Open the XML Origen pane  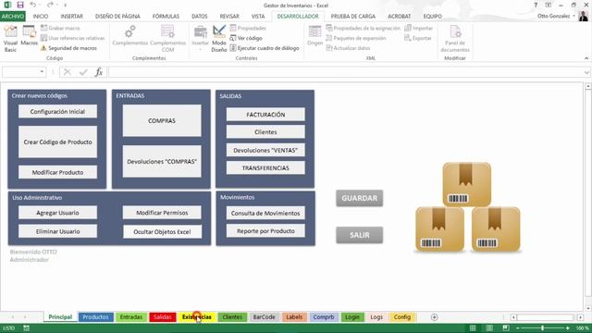coord(314,36)
